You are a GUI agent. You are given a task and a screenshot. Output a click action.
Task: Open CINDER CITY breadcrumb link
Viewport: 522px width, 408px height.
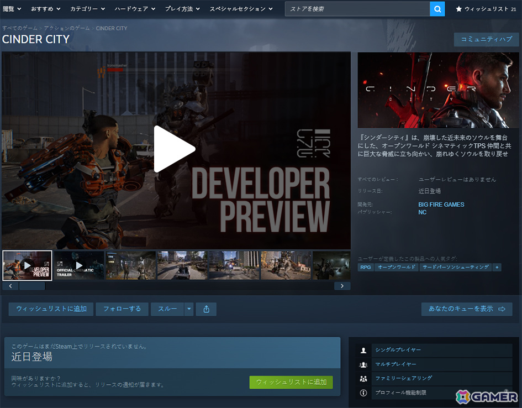pos(112,28)
